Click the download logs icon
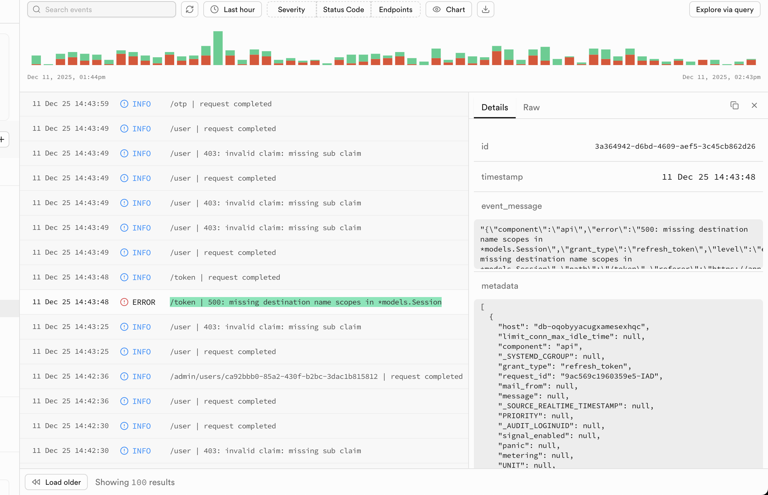768x495 pixels. (485, 9)
